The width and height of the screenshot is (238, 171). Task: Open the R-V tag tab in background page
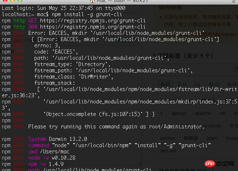point(232,84)
